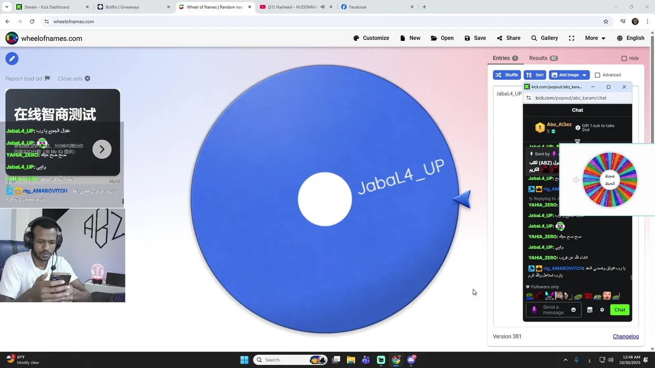Viewport: 655px width, 368px height.
Task: Enter fullscreen mode
Action: pos(572,38)
